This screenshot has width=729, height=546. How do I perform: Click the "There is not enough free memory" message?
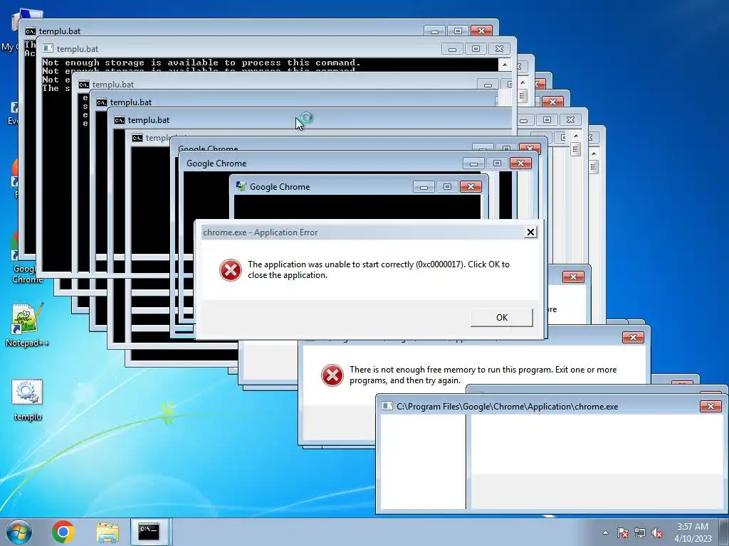point(483,375)
